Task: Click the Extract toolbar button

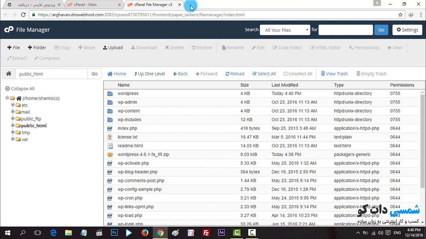Action: [17, 58]
